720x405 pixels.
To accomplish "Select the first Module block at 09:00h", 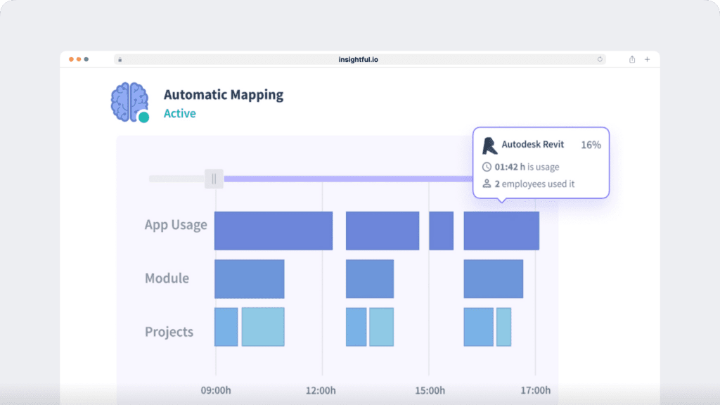I will pos(250,278).
